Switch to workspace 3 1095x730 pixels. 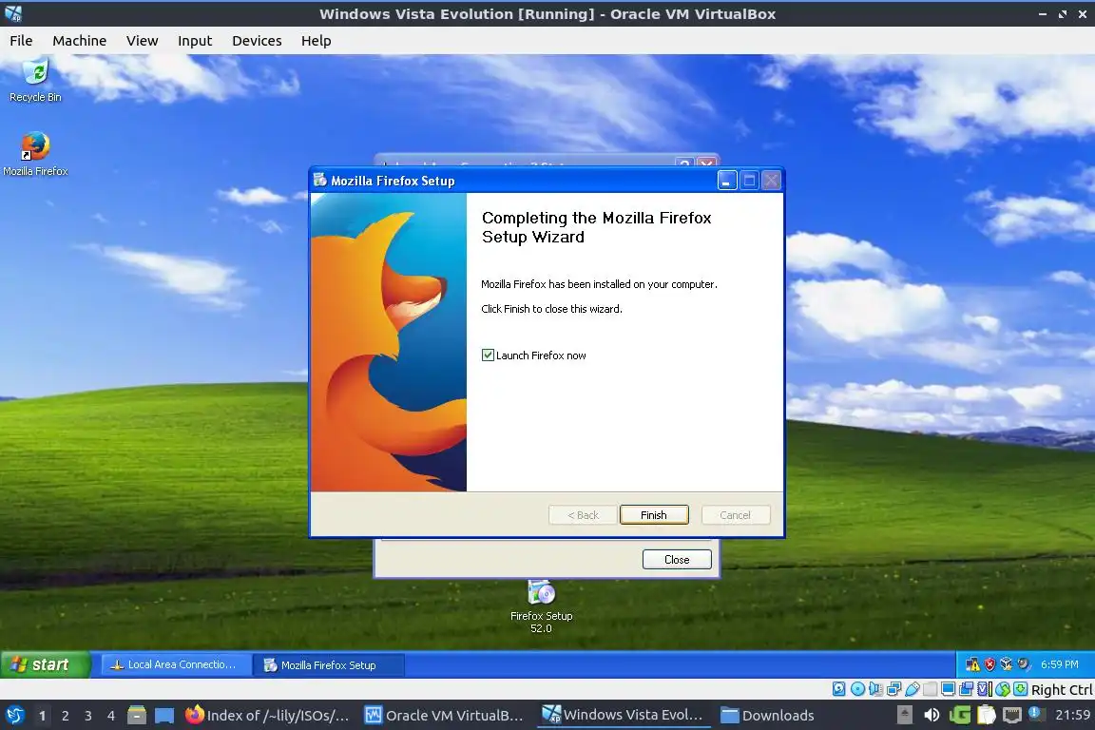click(88, 716)
